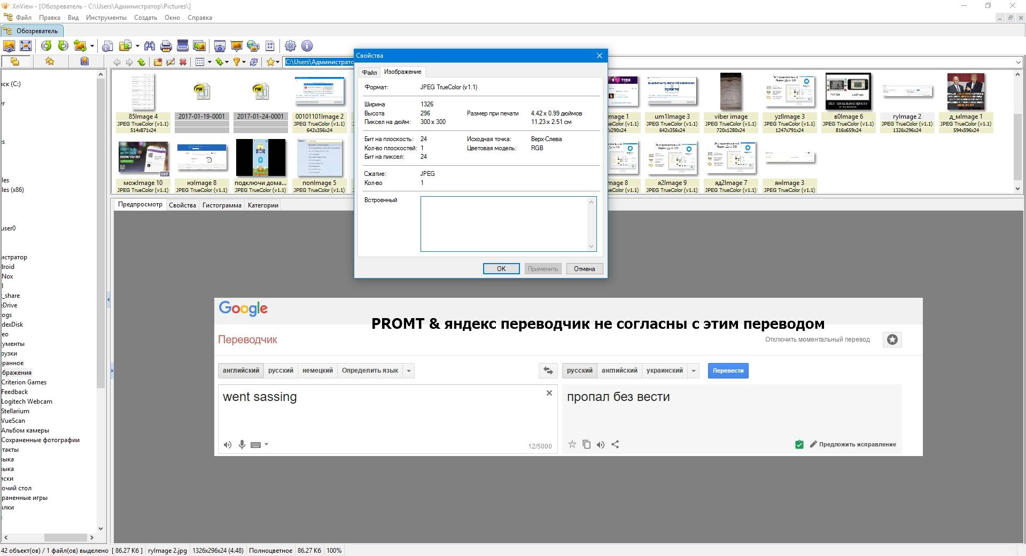Select the VueScan folder in the tree
Image resolution: width=1026 pixels, height=556 pixels.
pyautogui.click(x=13, y=421)
